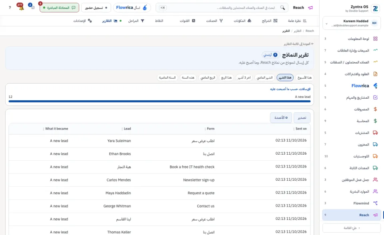
Task: Open the الإعدادات tab
Action: pos(82,21)
